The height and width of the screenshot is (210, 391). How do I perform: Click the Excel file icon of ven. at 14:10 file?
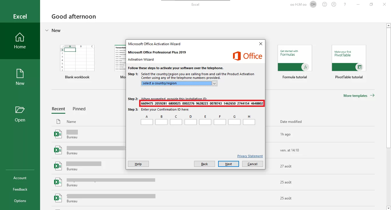pos(58,150)
